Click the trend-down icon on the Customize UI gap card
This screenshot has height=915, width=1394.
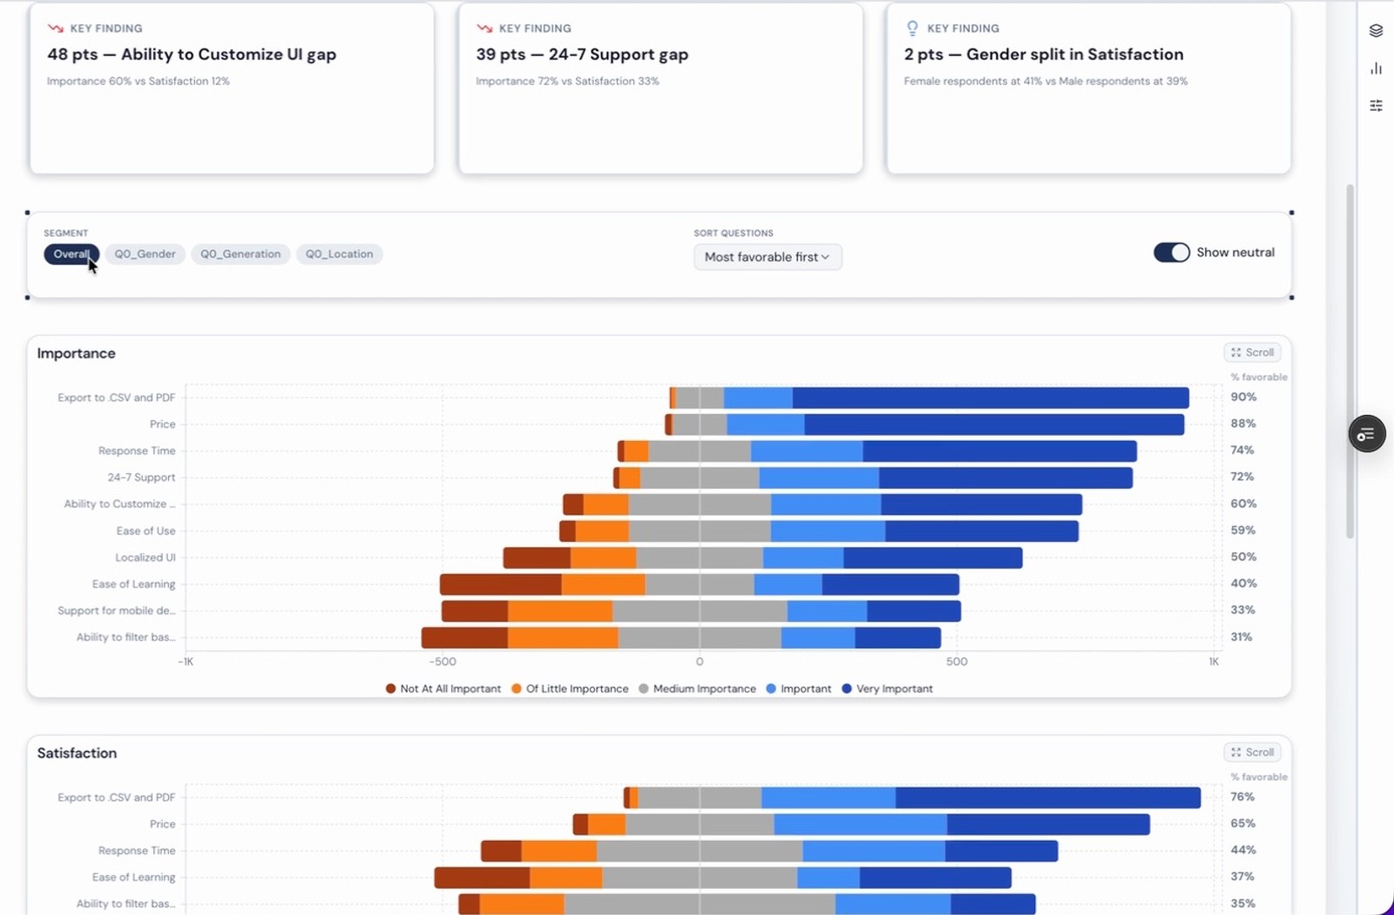(56, 29)
